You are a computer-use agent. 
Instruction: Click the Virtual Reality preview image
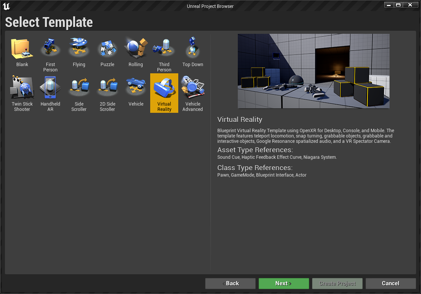[314, 71]
